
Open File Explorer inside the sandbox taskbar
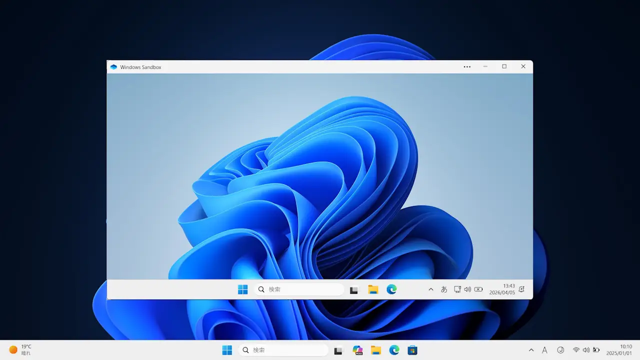point(373,289)
